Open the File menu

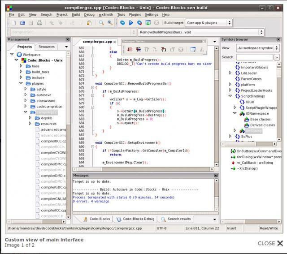[11, 15]
